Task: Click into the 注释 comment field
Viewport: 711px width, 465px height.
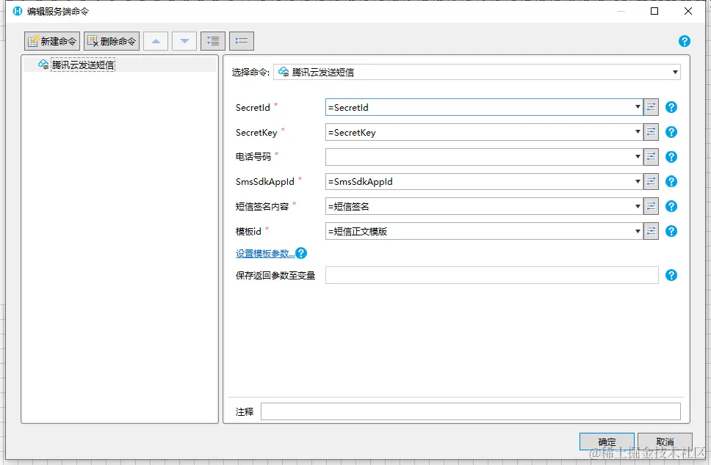Action: 471,411
